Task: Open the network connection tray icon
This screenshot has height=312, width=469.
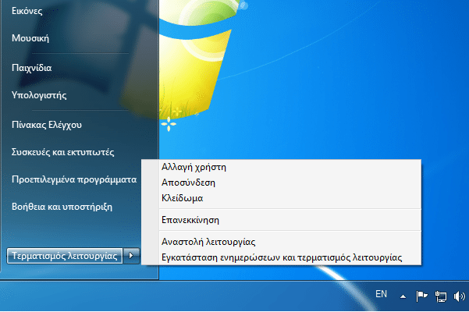Action: pyautogui.click(x=441, y=296)
